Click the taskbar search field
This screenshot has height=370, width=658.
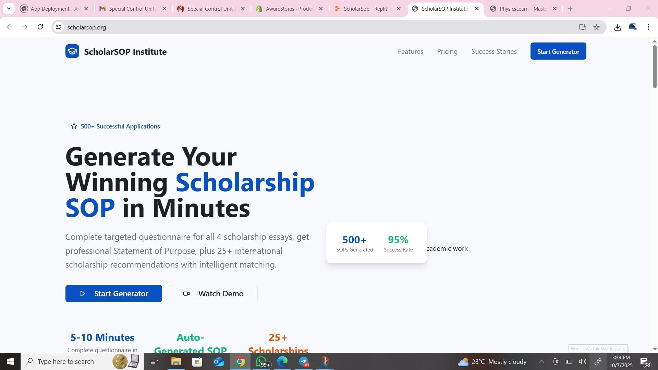point(69,361)
